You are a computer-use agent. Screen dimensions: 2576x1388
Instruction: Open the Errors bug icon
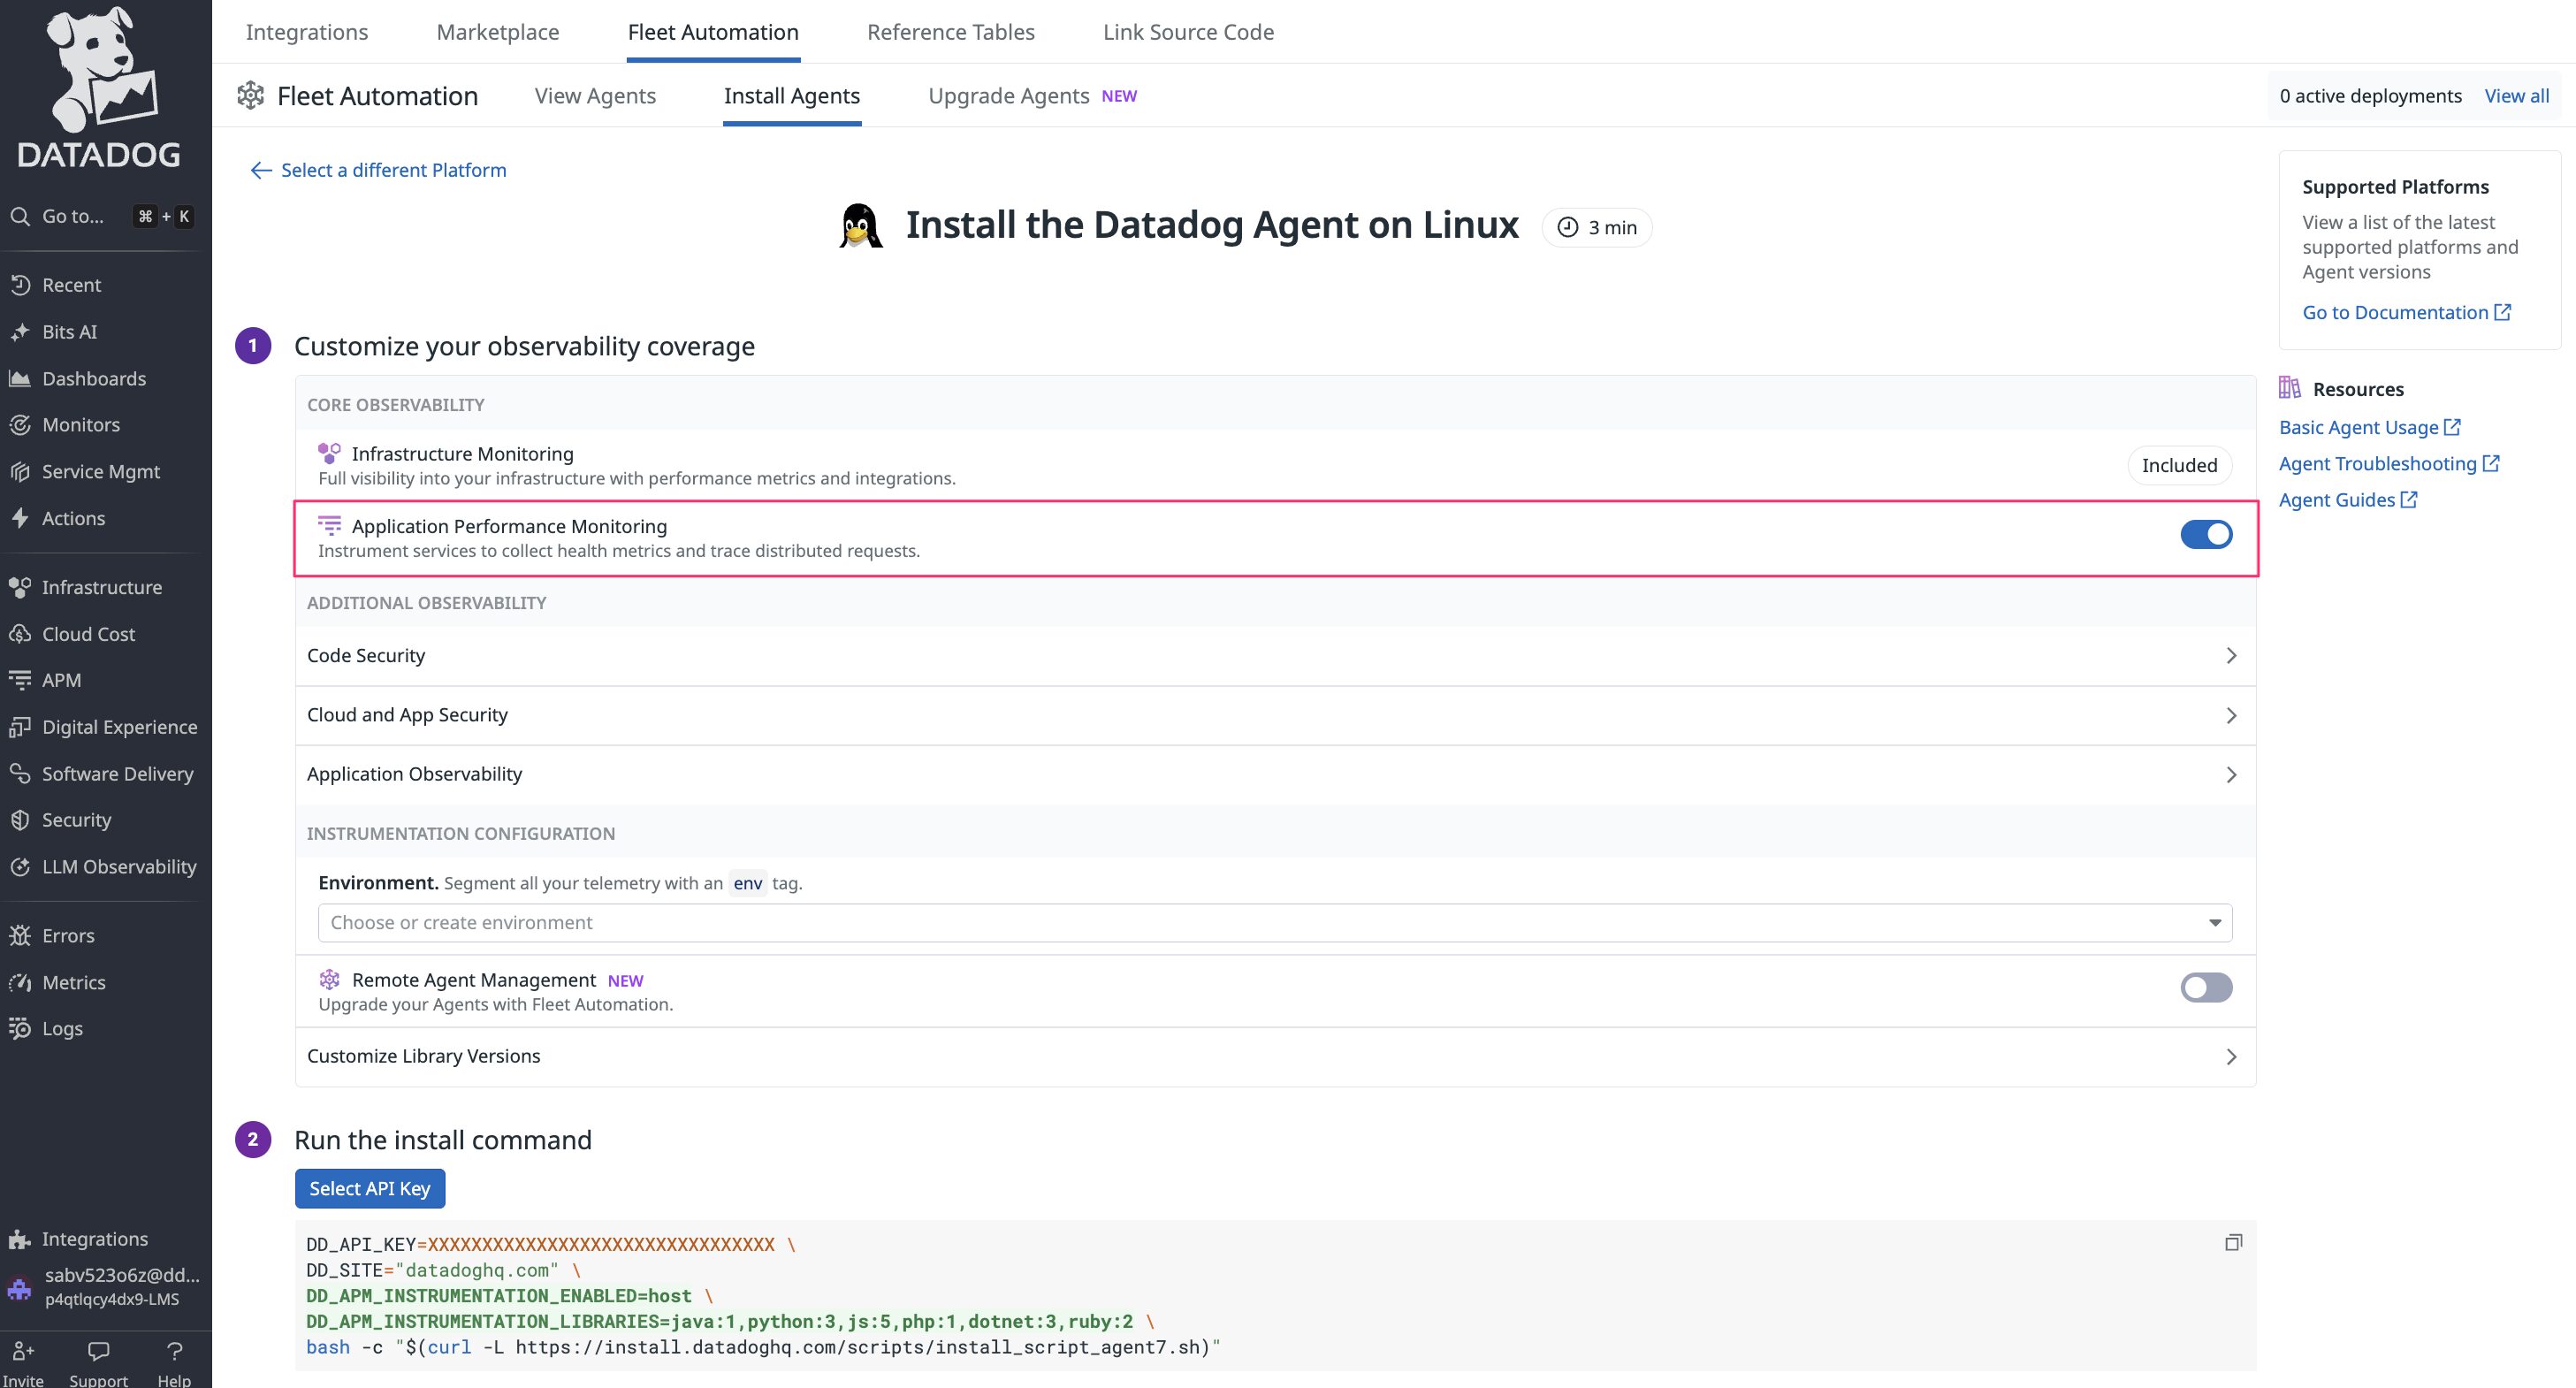pos(20,936)
